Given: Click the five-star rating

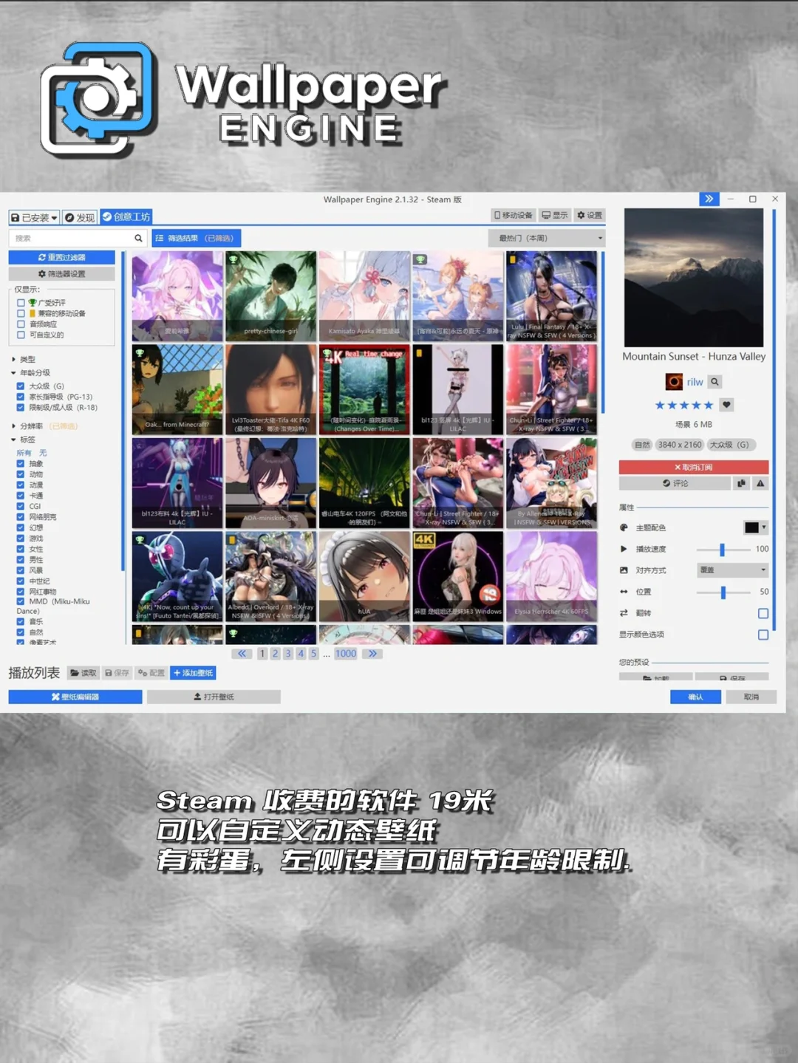Looking at the screenshot, I should coord(684,405).
